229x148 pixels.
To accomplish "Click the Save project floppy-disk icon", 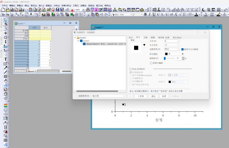I will click(58, 10).
